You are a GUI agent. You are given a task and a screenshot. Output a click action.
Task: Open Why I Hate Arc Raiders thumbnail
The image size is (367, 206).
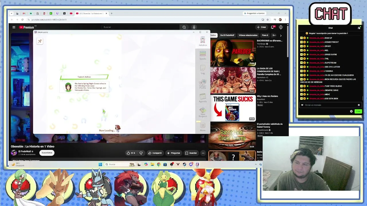click(233, 108)
